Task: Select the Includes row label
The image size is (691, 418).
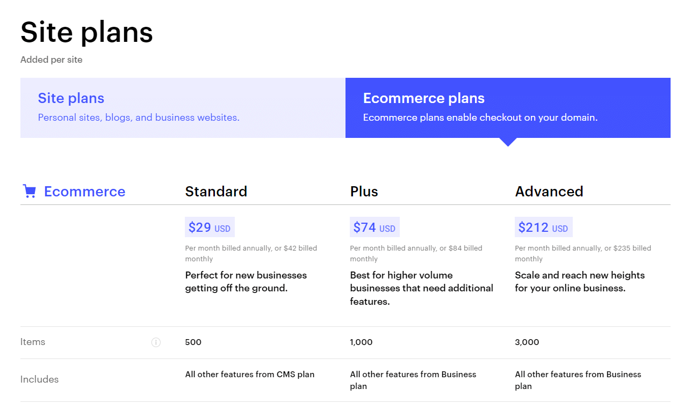Action: coord(39,379)
